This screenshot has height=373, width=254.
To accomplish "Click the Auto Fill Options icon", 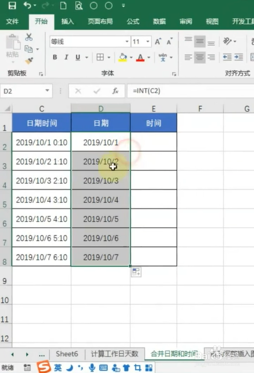I will pos(136,272).
